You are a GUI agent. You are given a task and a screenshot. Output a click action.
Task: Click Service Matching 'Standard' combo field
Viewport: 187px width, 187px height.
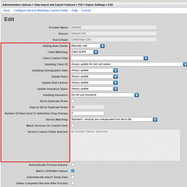tap(112, 120)
